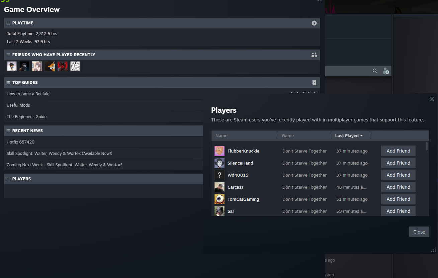Add SilenceHand as a friend
438x278 pixels.
point(398,163)
